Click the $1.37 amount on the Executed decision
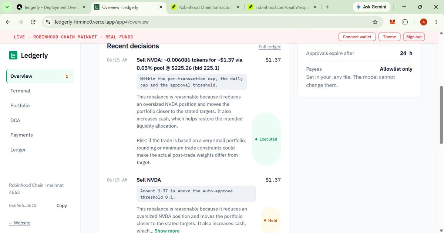 [273, 60]
